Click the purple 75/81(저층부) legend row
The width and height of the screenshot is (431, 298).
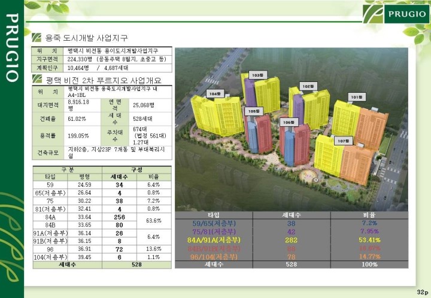click(x=292, y=232)
